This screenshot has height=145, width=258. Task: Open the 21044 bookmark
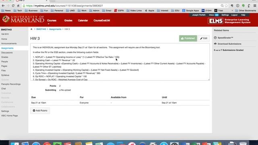206,10
